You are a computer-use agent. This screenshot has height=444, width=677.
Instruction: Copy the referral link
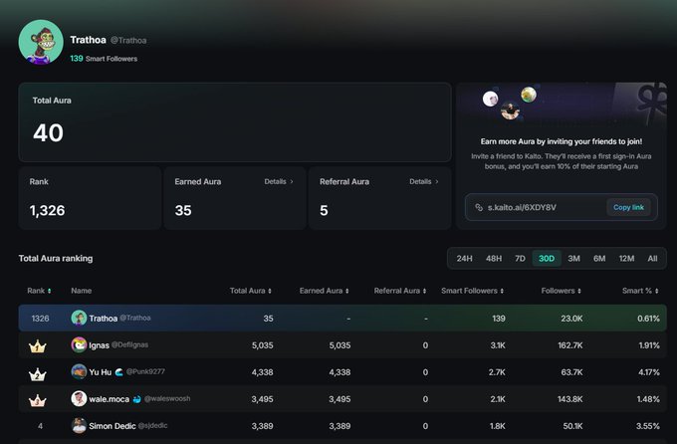628,207
